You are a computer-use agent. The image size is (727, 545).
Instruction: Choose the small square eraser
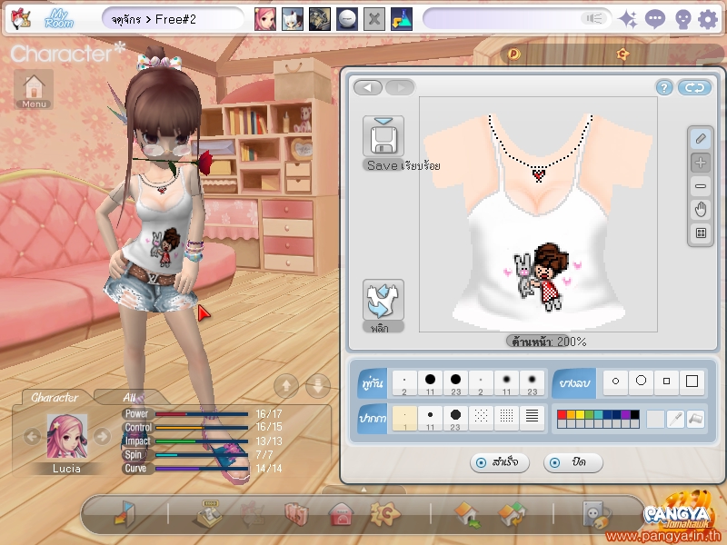click(666, 381)
